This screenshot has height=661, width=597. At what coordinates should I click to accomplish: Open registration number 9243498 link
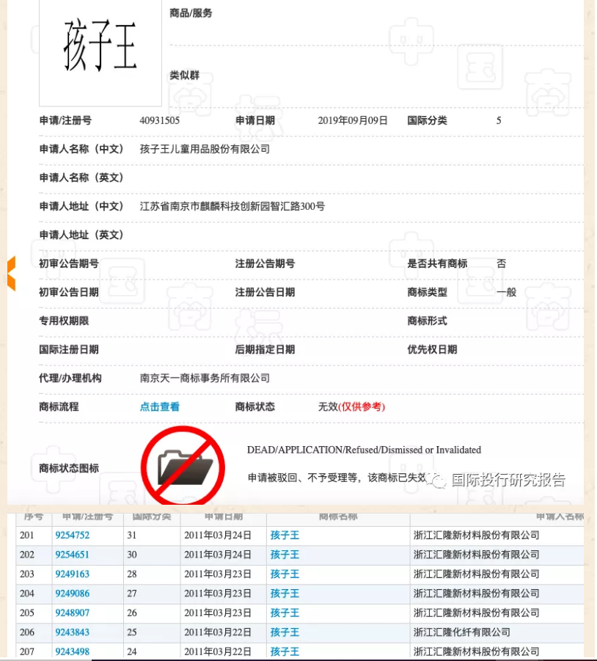73,651
